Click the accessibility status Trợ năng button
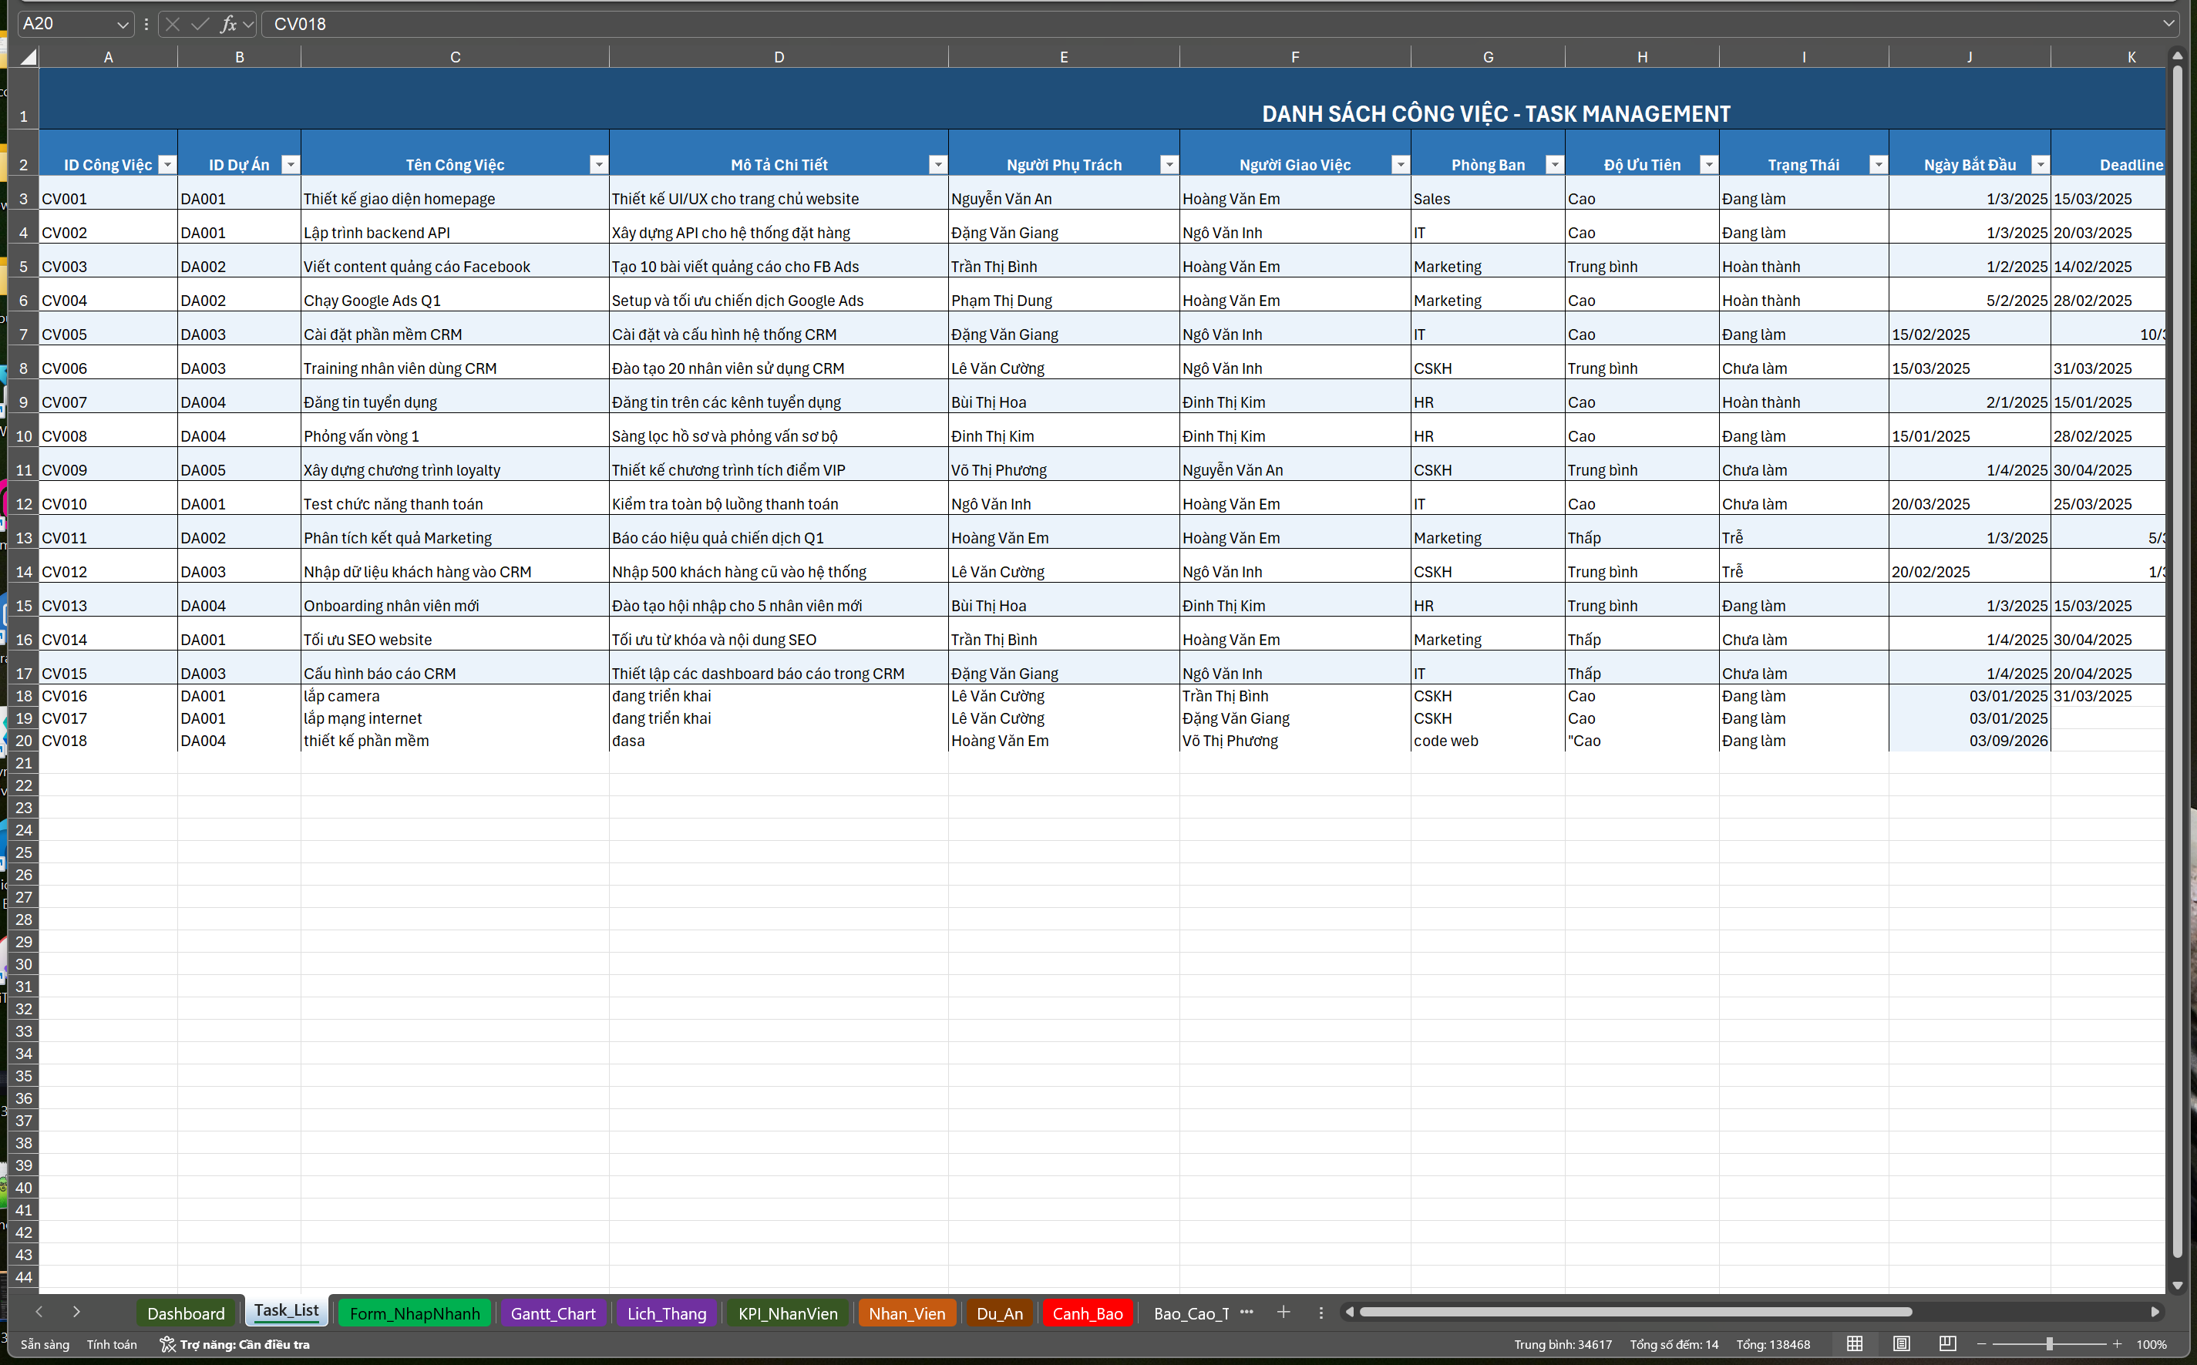 [236, 1344]
